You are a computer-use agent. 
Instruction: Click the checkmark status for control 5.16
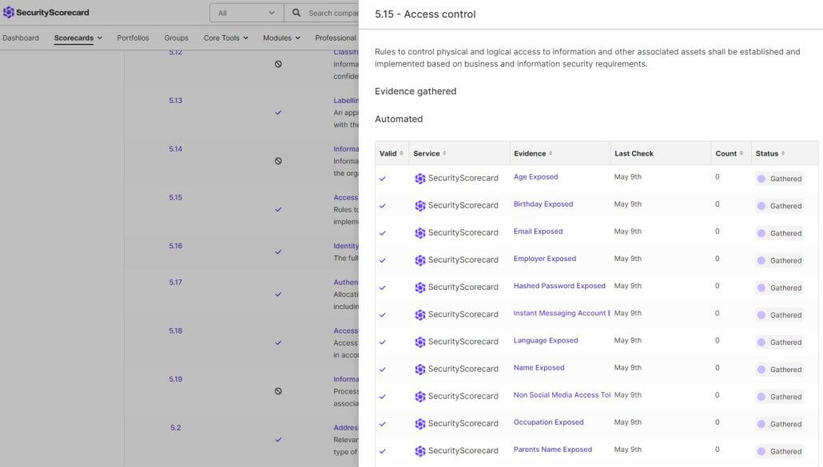point(278,252)
